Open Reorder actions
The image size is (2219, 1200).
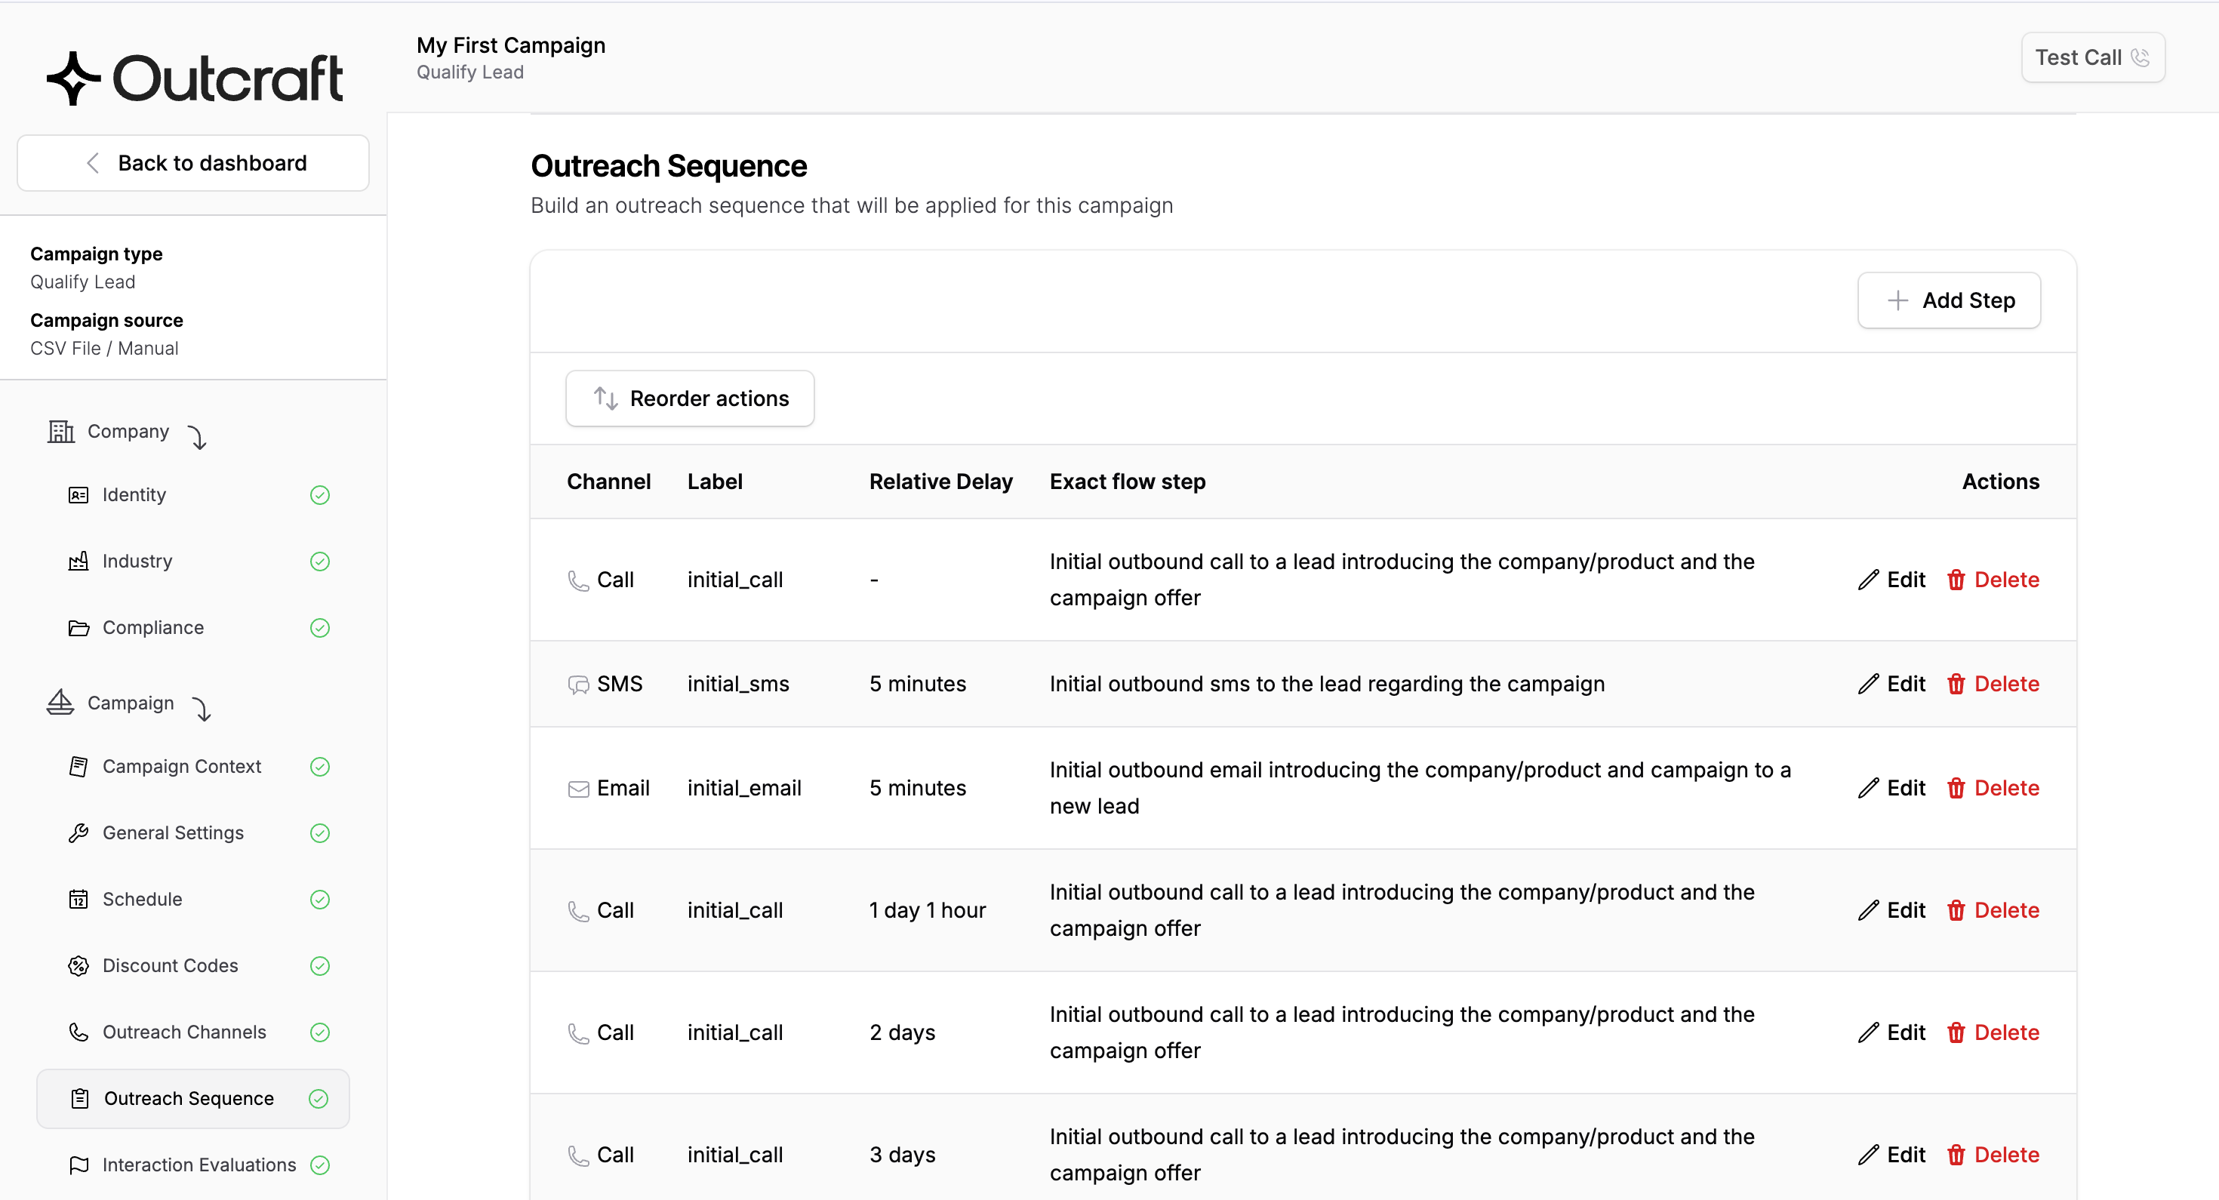coord(690,398)
